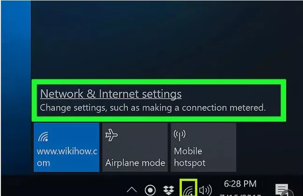This screenshot has width=303, height=196.
Task: Click the www.wikihow.com network name
Action: [67, 157]
